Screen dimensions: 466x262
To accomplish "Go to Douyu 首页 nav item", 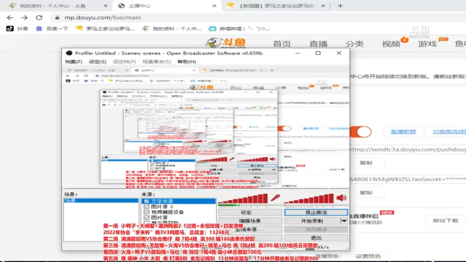I will pos(282,44).
